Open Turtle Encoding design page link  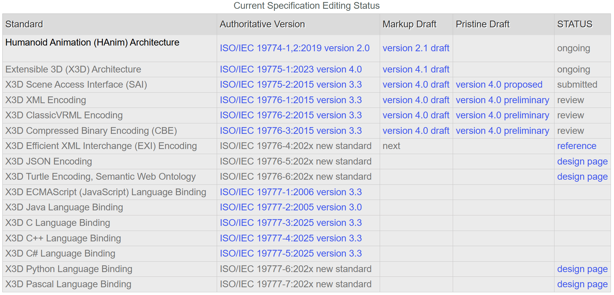(582, 177)
